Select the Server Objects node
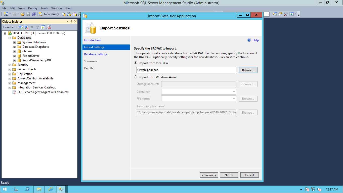The image size is (343, 193). point(27,69)
